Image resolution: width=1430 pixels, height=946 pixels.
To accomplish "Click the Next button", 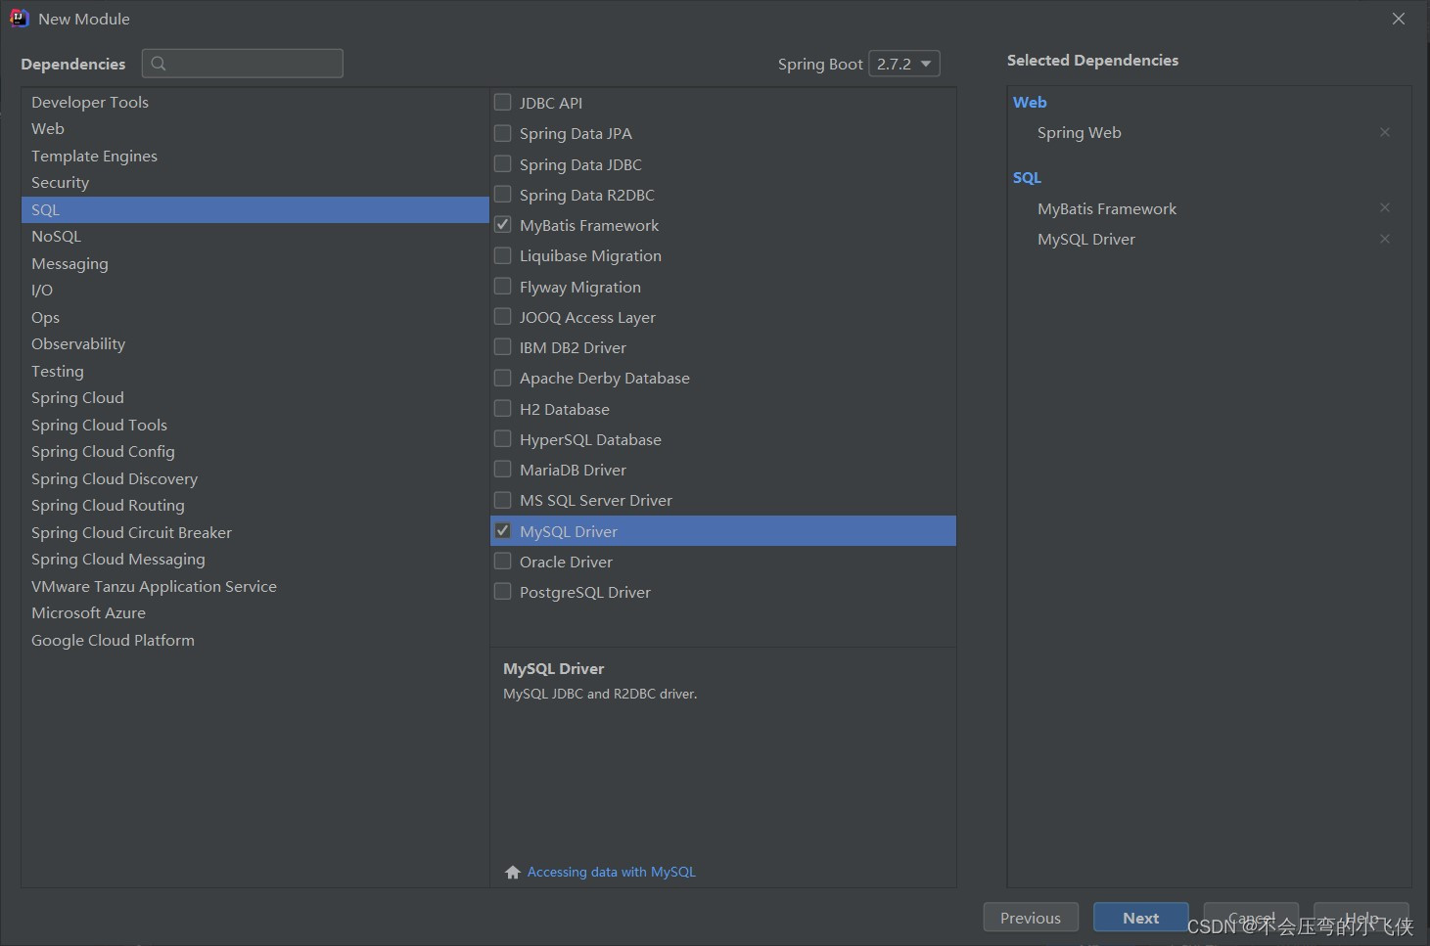I will click(x=1140, y=918).
